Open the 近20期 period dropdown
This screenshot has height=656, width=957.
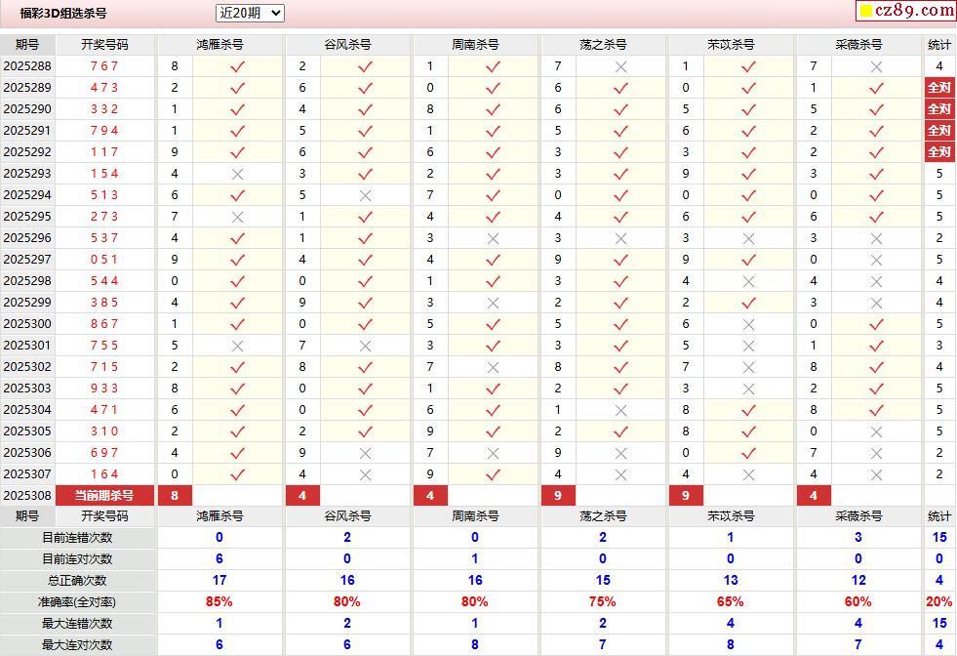250,13
